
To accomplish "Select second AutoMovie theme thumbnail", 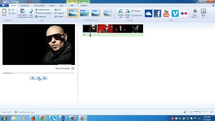I will 84,13.
